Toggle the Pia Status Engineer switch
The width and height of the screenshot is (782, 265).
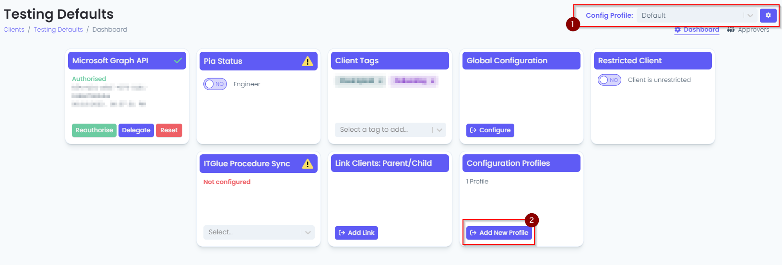point(215,84)
